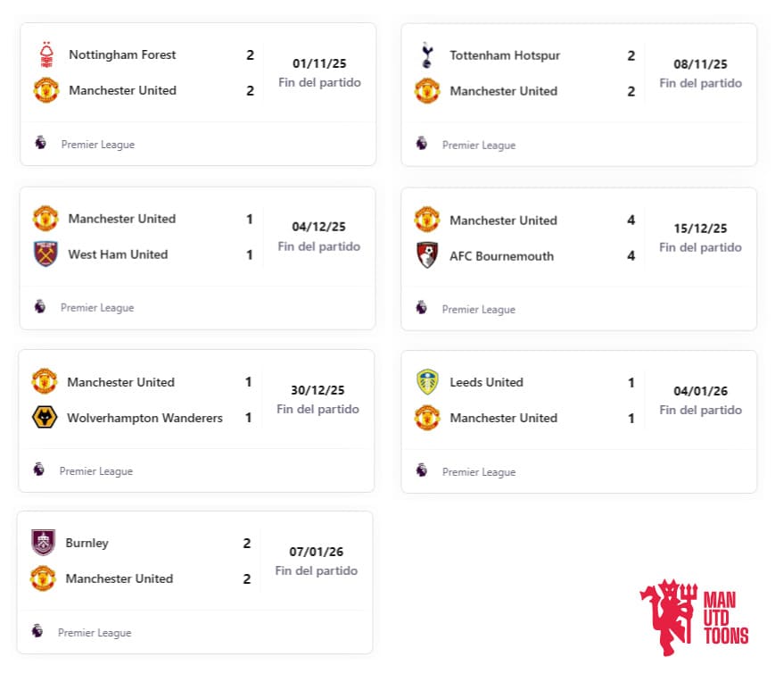This screenshot has width=775, height=682.
Task: Click Premier League label under West Ham match
Action: [x=97, y=308]
